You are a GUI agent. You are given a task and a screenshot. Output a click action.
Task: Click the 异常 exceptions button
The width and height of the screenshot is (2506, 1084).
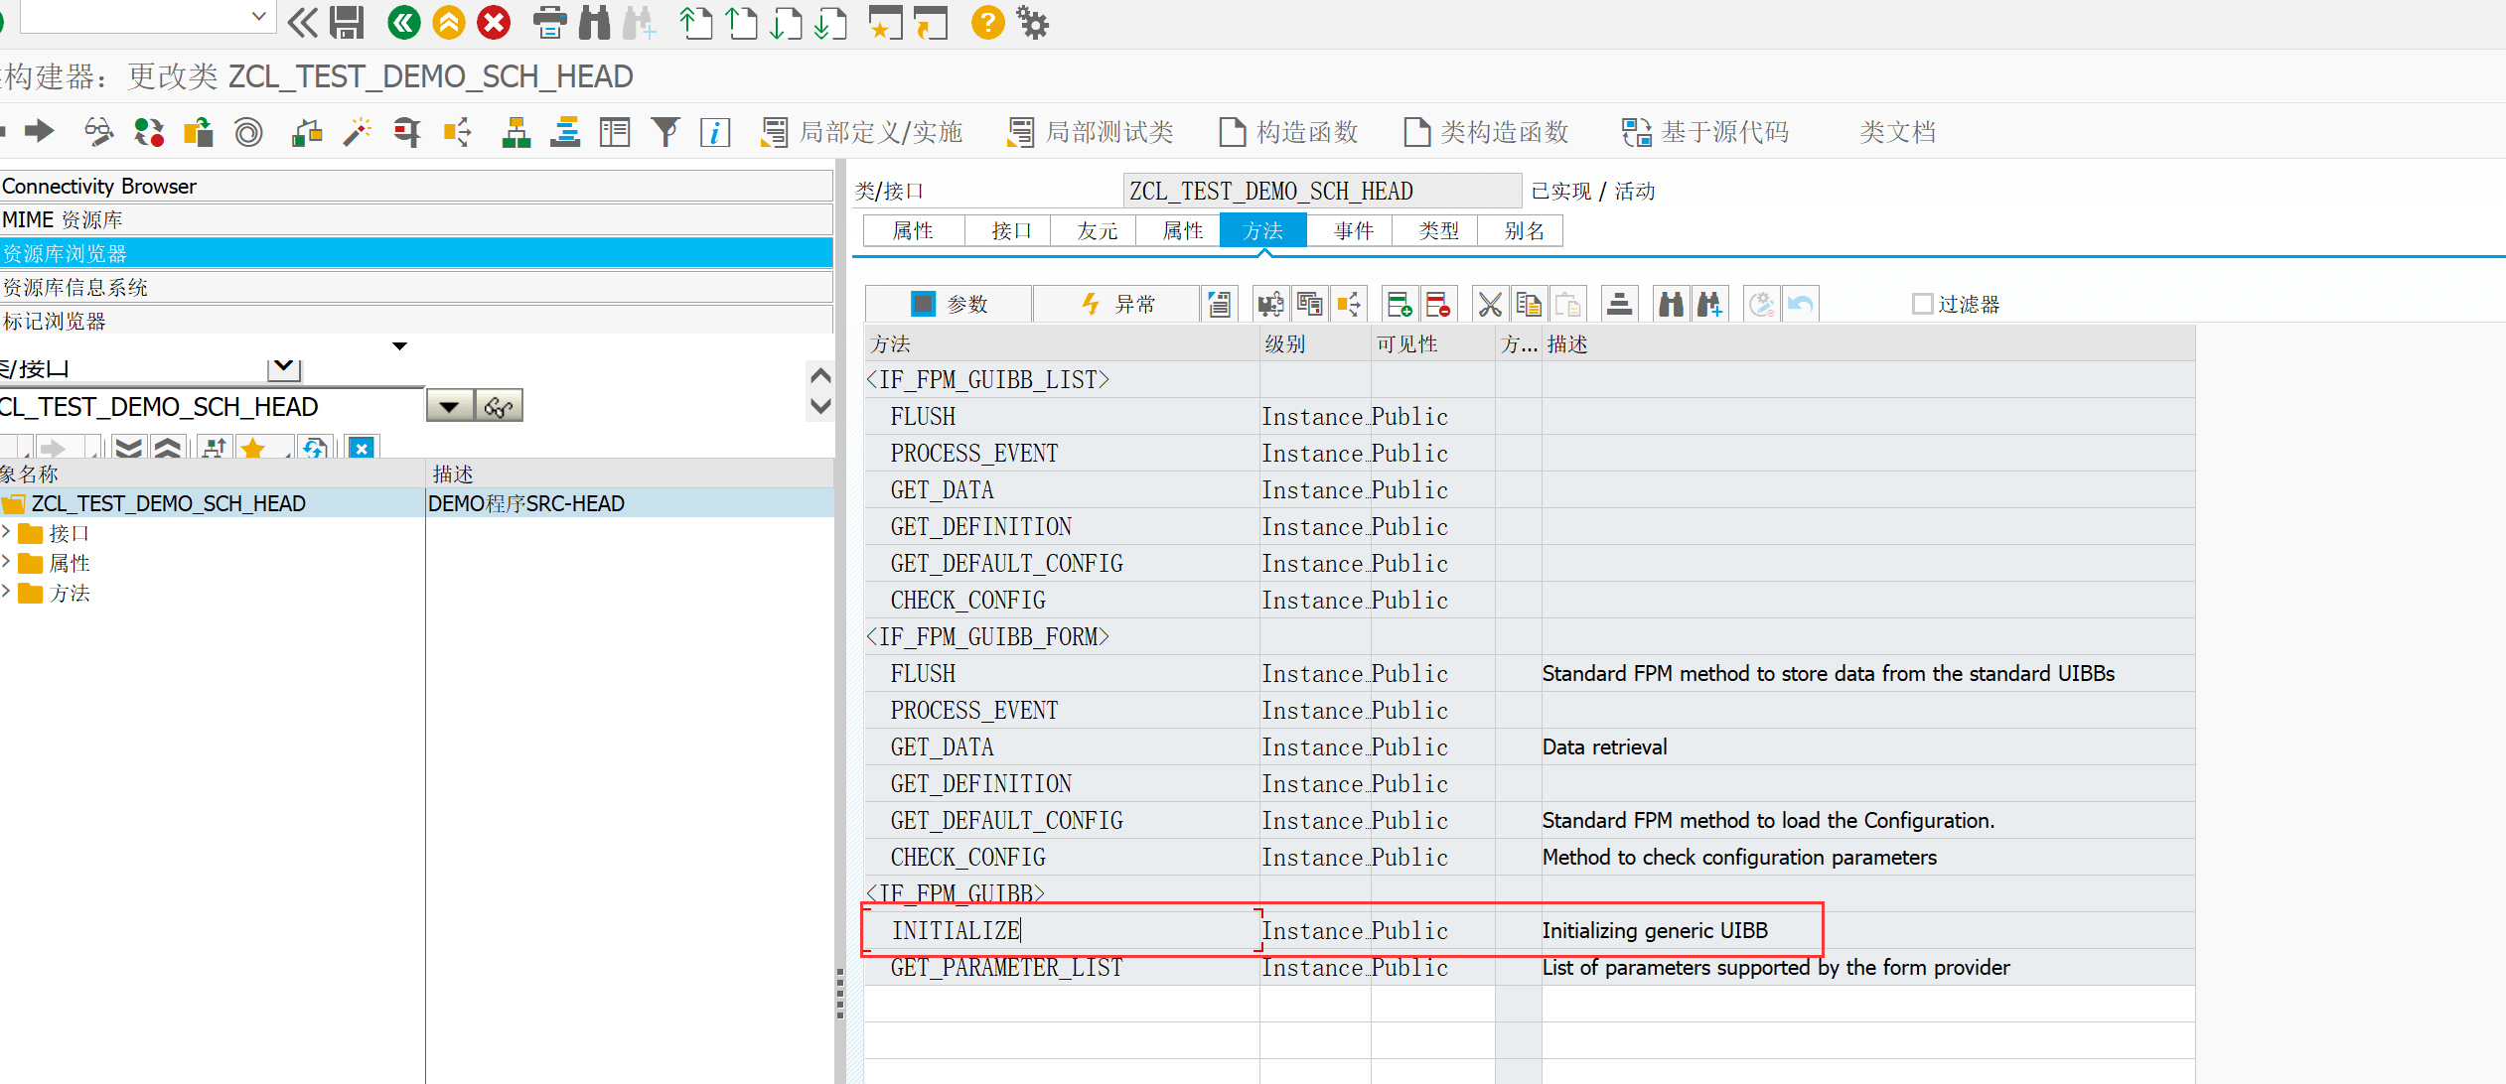pyautogui.click(x=1116, y=304)
